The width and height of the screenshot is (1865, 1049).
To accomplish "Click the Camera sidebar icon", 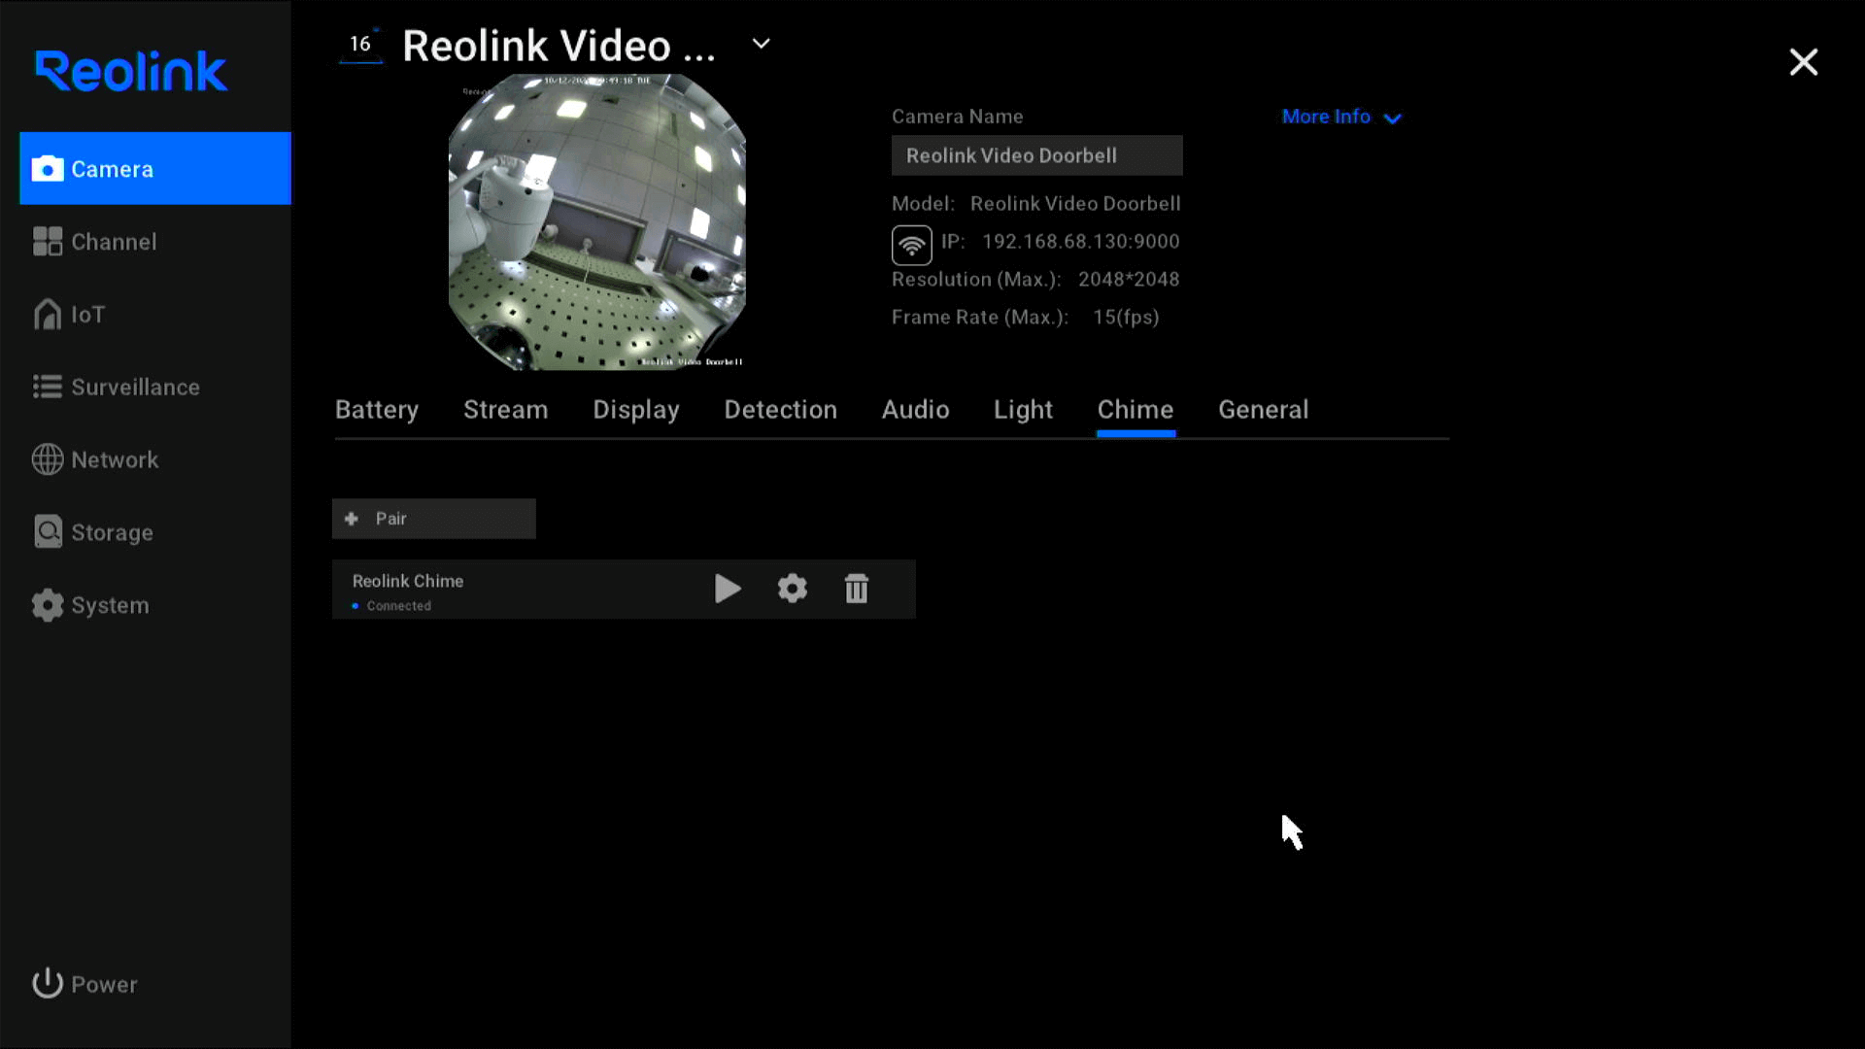I will tap(50, 168).
